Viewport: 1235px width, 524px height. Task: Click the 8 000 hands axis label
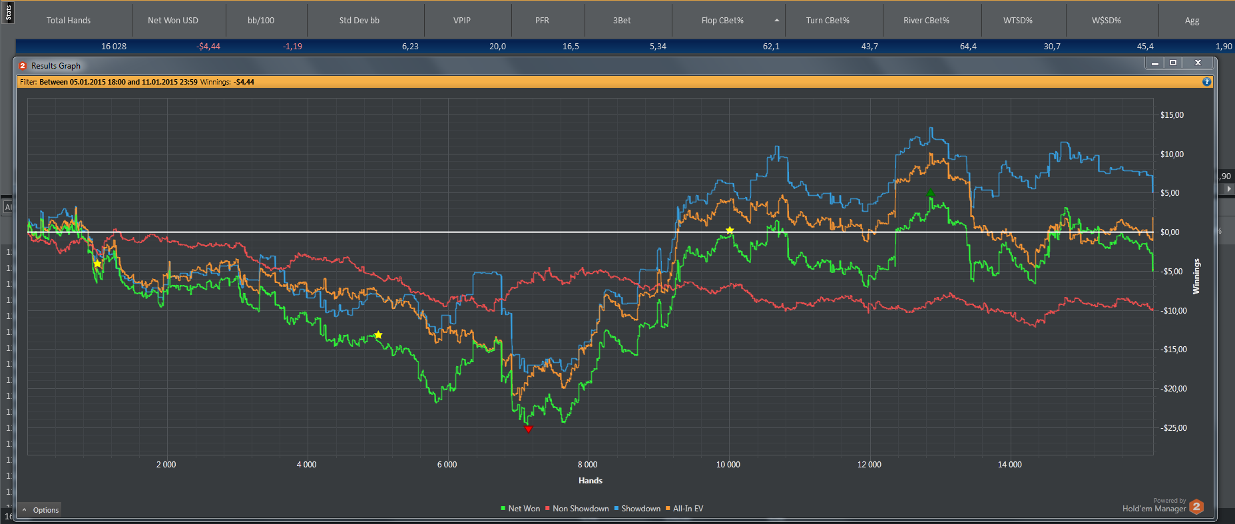coord(587,465)
